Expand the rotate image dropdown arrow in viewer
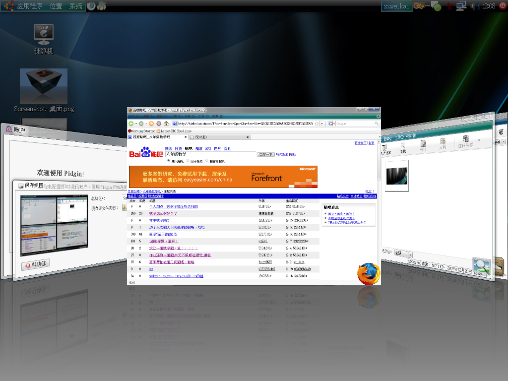The image size is (508, 381). point(479,140)
